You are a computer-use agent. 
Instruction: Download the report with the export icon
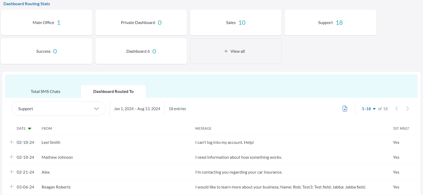pos(345,109)
